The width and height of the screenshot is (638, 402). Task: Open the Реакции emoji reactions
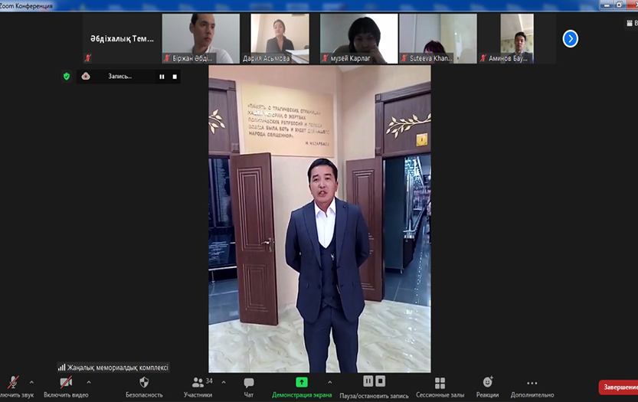click(487, 383)
